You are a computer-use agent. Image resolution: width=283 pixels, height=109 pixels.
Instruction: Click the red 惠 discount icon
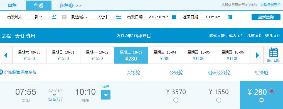(272, 91)
